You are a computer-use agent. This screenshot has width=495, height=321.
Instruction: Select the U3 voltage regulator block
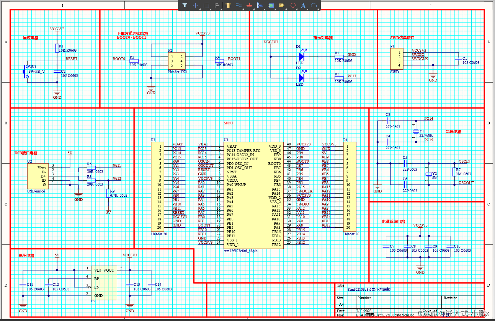coord(104,283)
